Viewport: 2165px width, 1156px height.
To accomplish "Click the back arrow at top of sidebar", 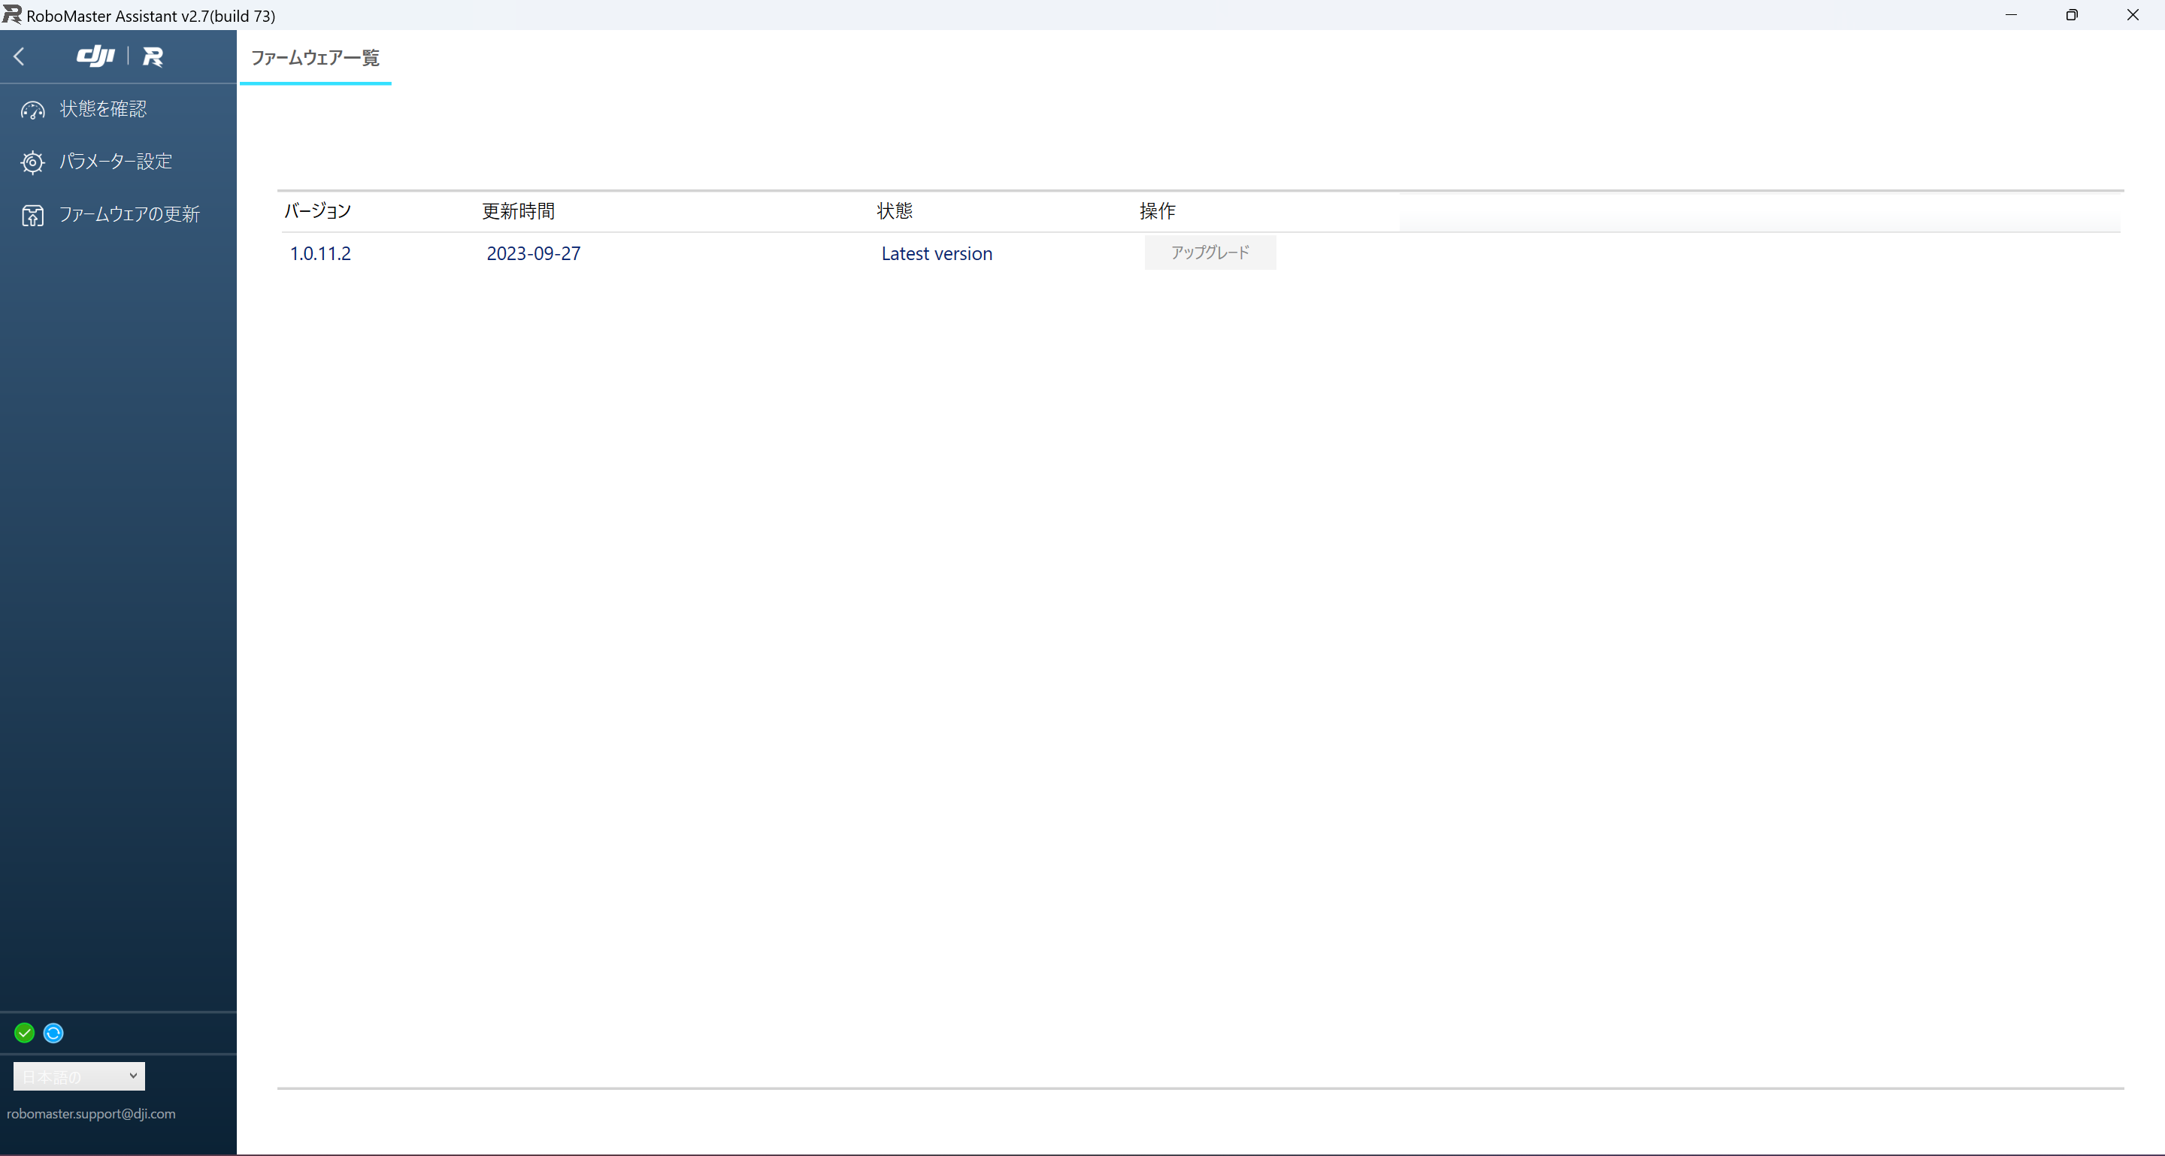I will pos(20,56).
